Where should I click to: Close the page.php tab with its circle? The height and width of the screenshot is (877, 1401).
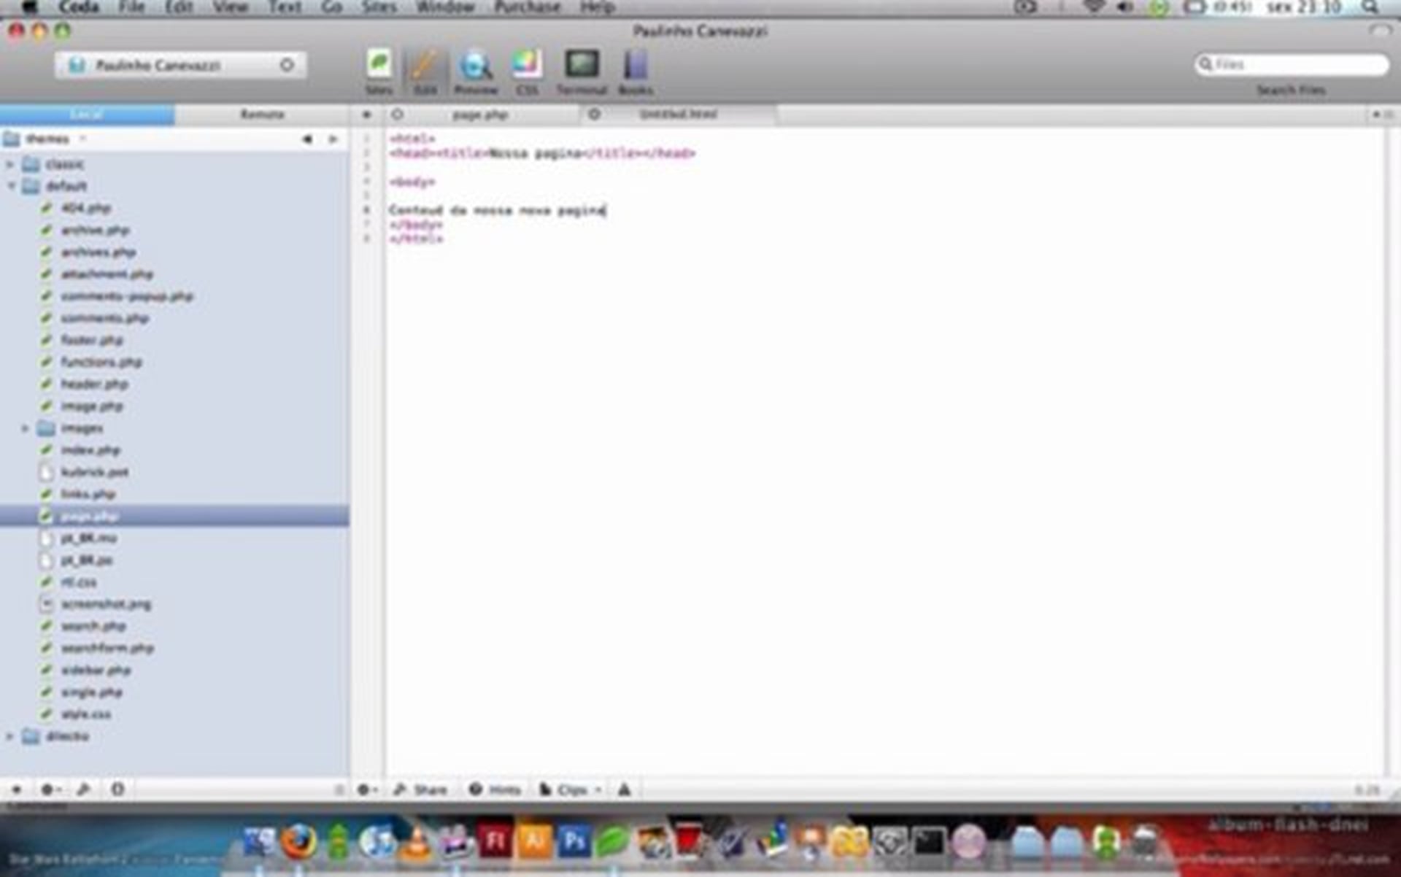tap(398, 115)
